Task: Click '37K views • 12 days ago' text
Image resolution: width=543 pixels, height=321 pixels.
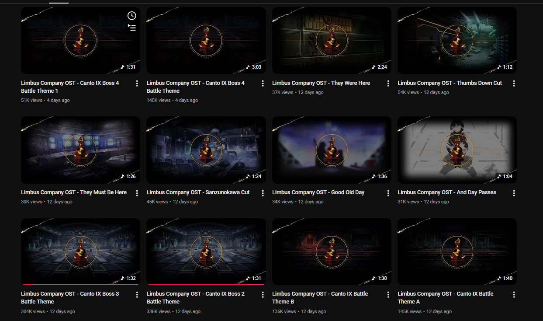Action: click(x=298, y=92)
